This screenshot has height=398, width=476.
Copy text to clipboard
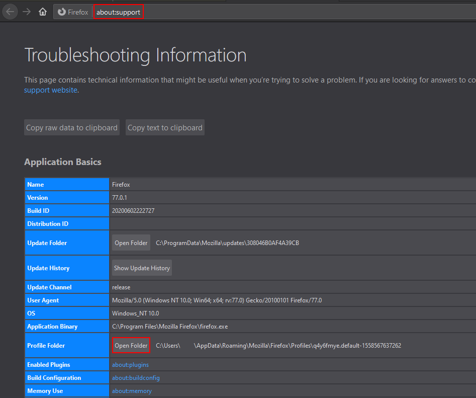tap(165, 128)
